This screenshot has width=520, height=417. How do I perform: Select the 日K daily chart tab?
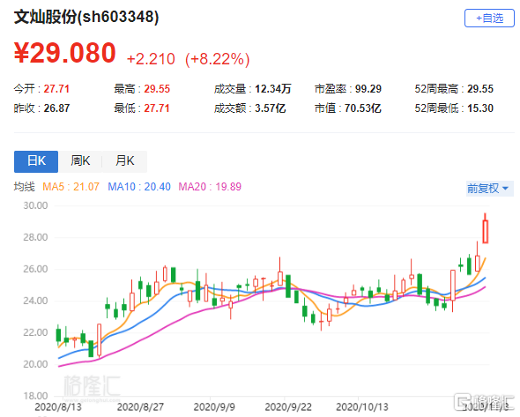[36, 161]
